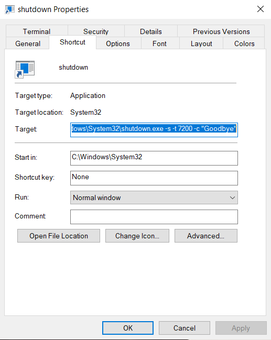
Task: Click the 'Target location:' label
Action: click(39, 112)
